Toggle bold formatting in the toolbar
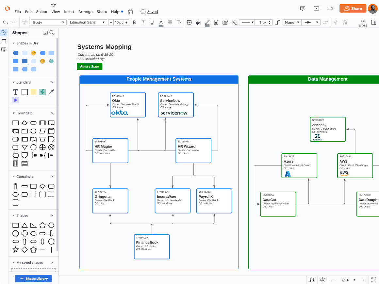 [x=134, y=22]
